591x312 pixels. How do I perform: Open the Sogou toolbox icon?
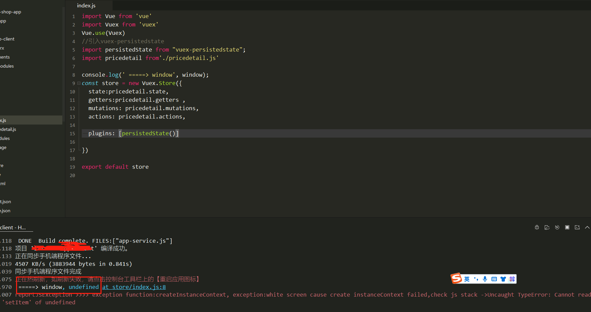512,279
